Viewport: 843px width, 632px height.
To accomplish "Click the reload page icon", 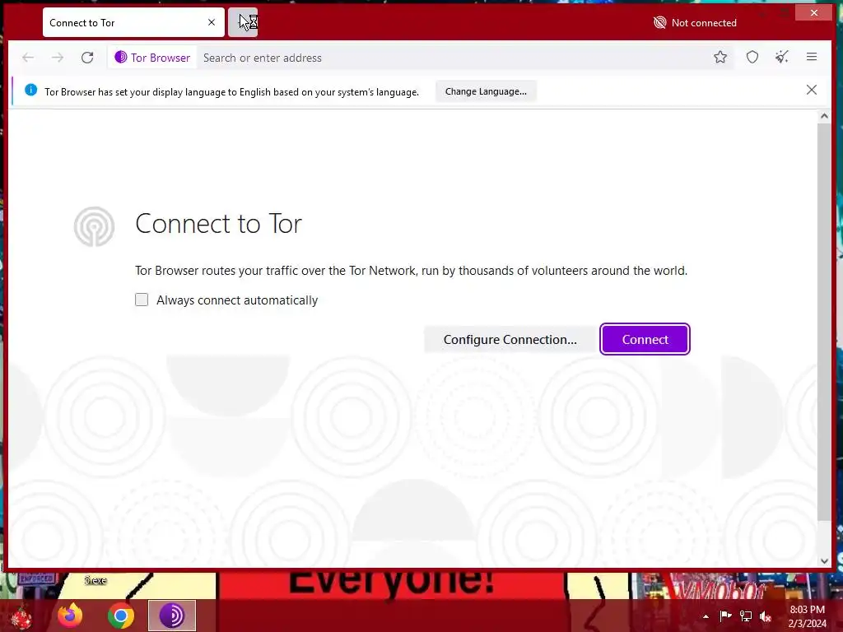I will click(87, 57).
